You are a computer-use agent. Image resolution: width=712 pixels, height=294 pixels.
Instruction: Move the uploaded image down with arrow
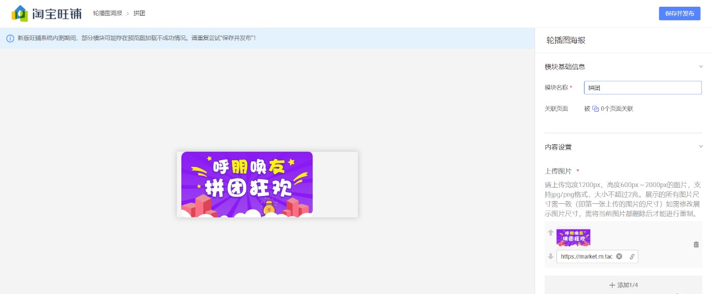(x=550, y=256)
